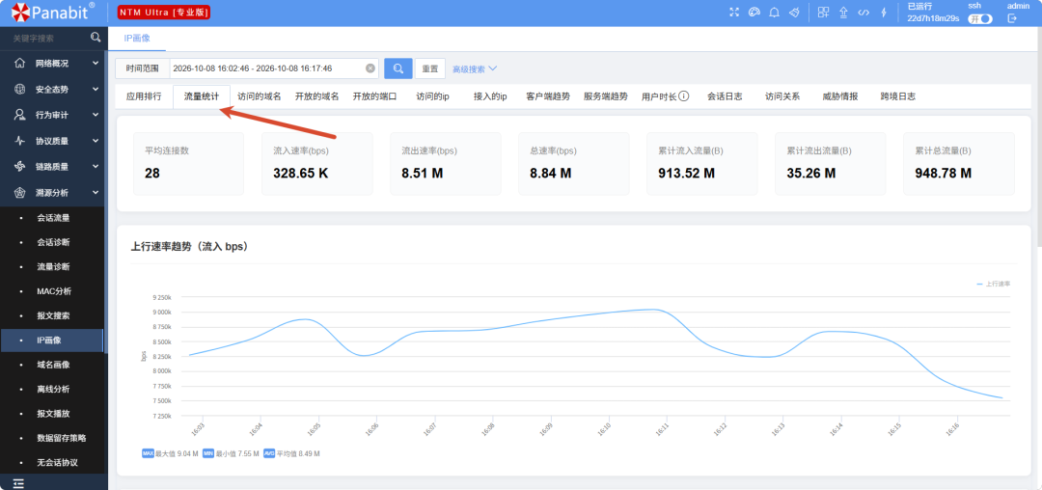Click the Panabit logo

point(53,12)
